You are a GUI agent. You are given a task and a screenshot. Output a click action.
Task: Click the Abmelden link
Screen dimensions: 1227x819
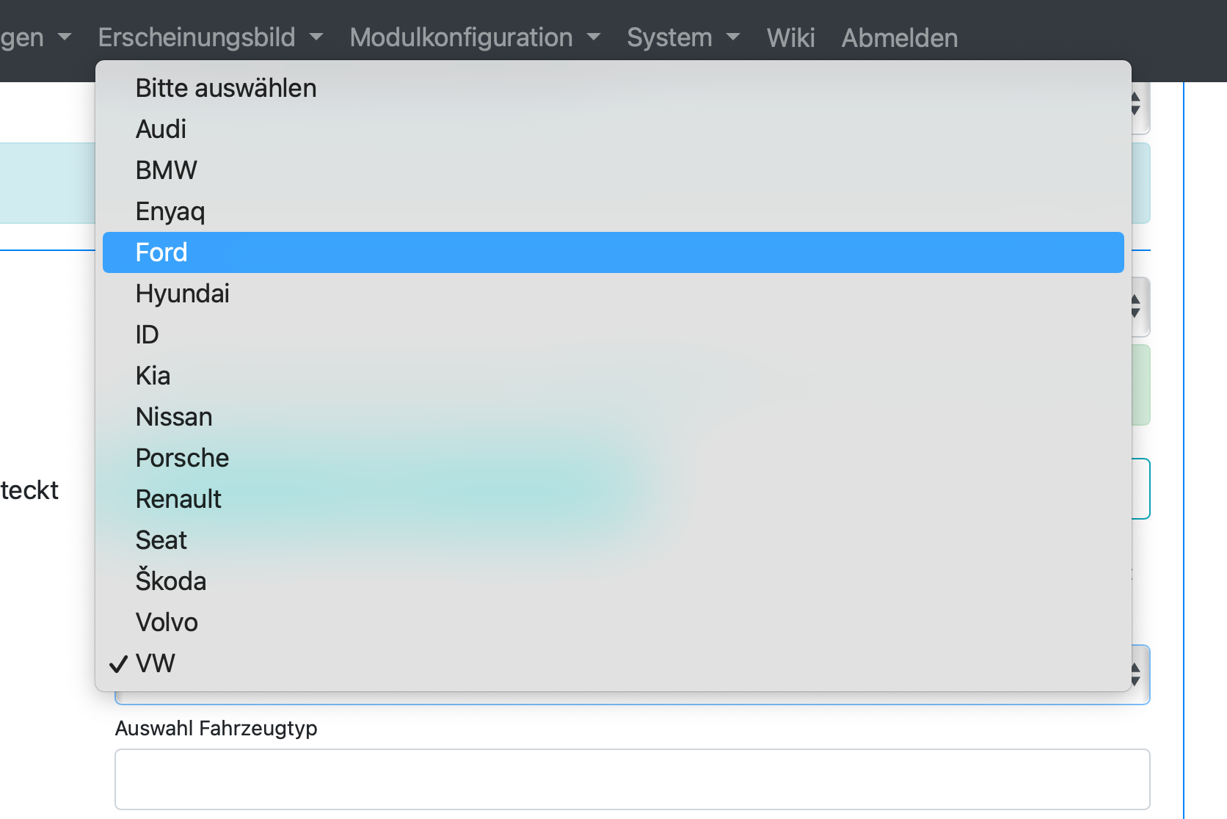(x=899, y=37)
